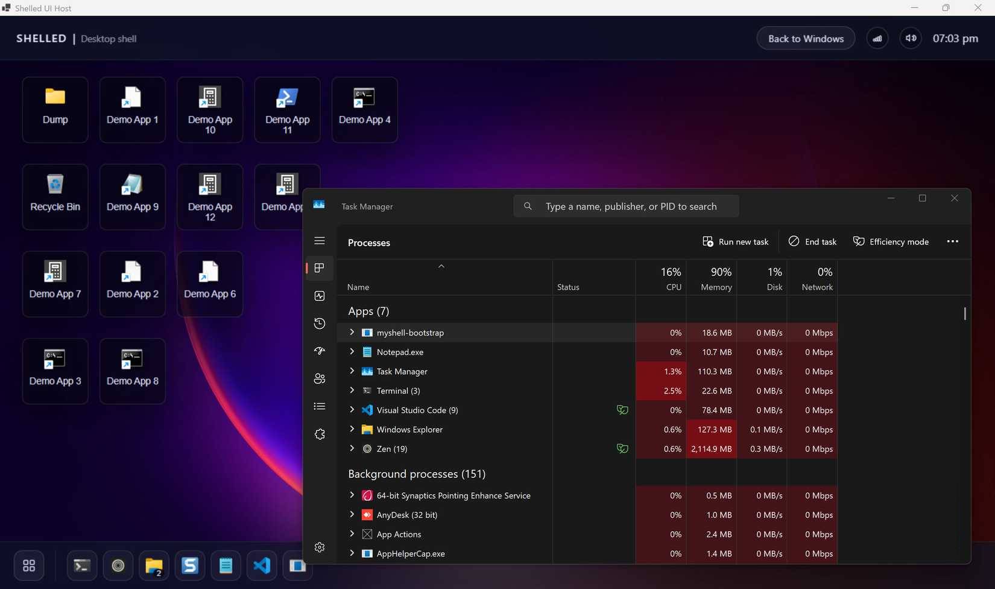Open Startup apps in Task Manager sidebar

[x=319, y=351]
